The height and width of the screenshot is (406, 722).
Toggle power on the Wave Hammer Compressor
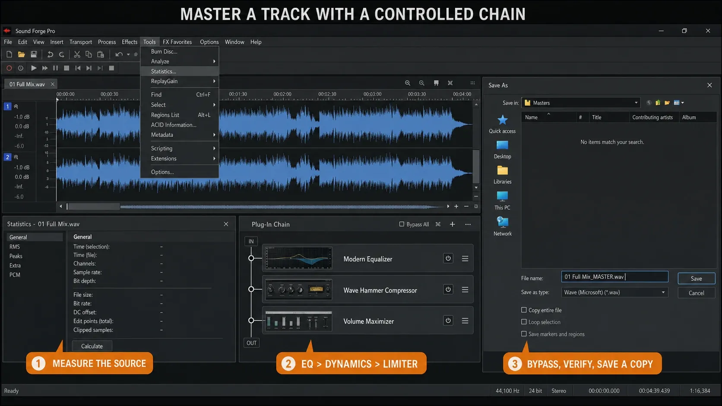coord(448,290)
